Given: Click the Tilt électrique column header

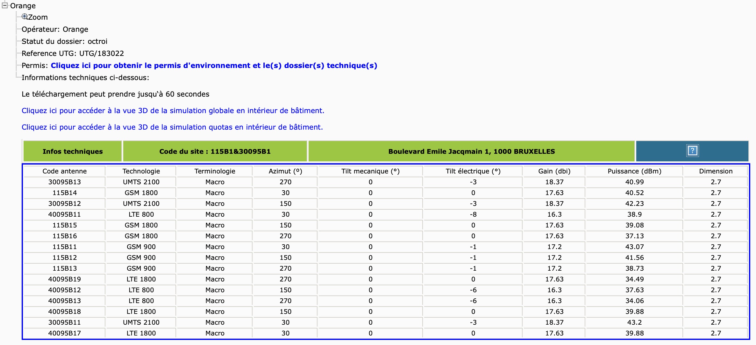Looking at the screenshot, I should [473, 171].
